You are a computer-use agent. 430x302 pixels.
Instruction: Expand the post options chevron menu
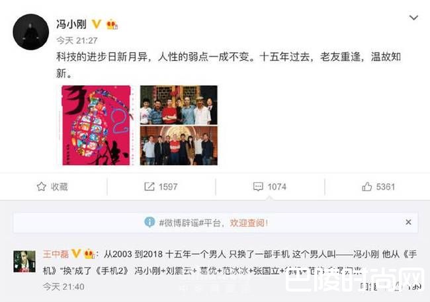[x=413, y=18]
